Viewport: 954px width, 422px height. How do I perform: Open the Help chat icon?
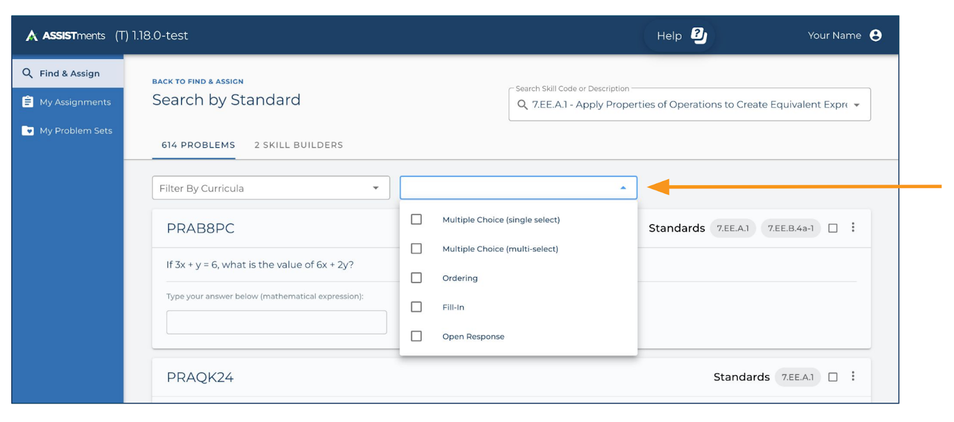point(698,36)
